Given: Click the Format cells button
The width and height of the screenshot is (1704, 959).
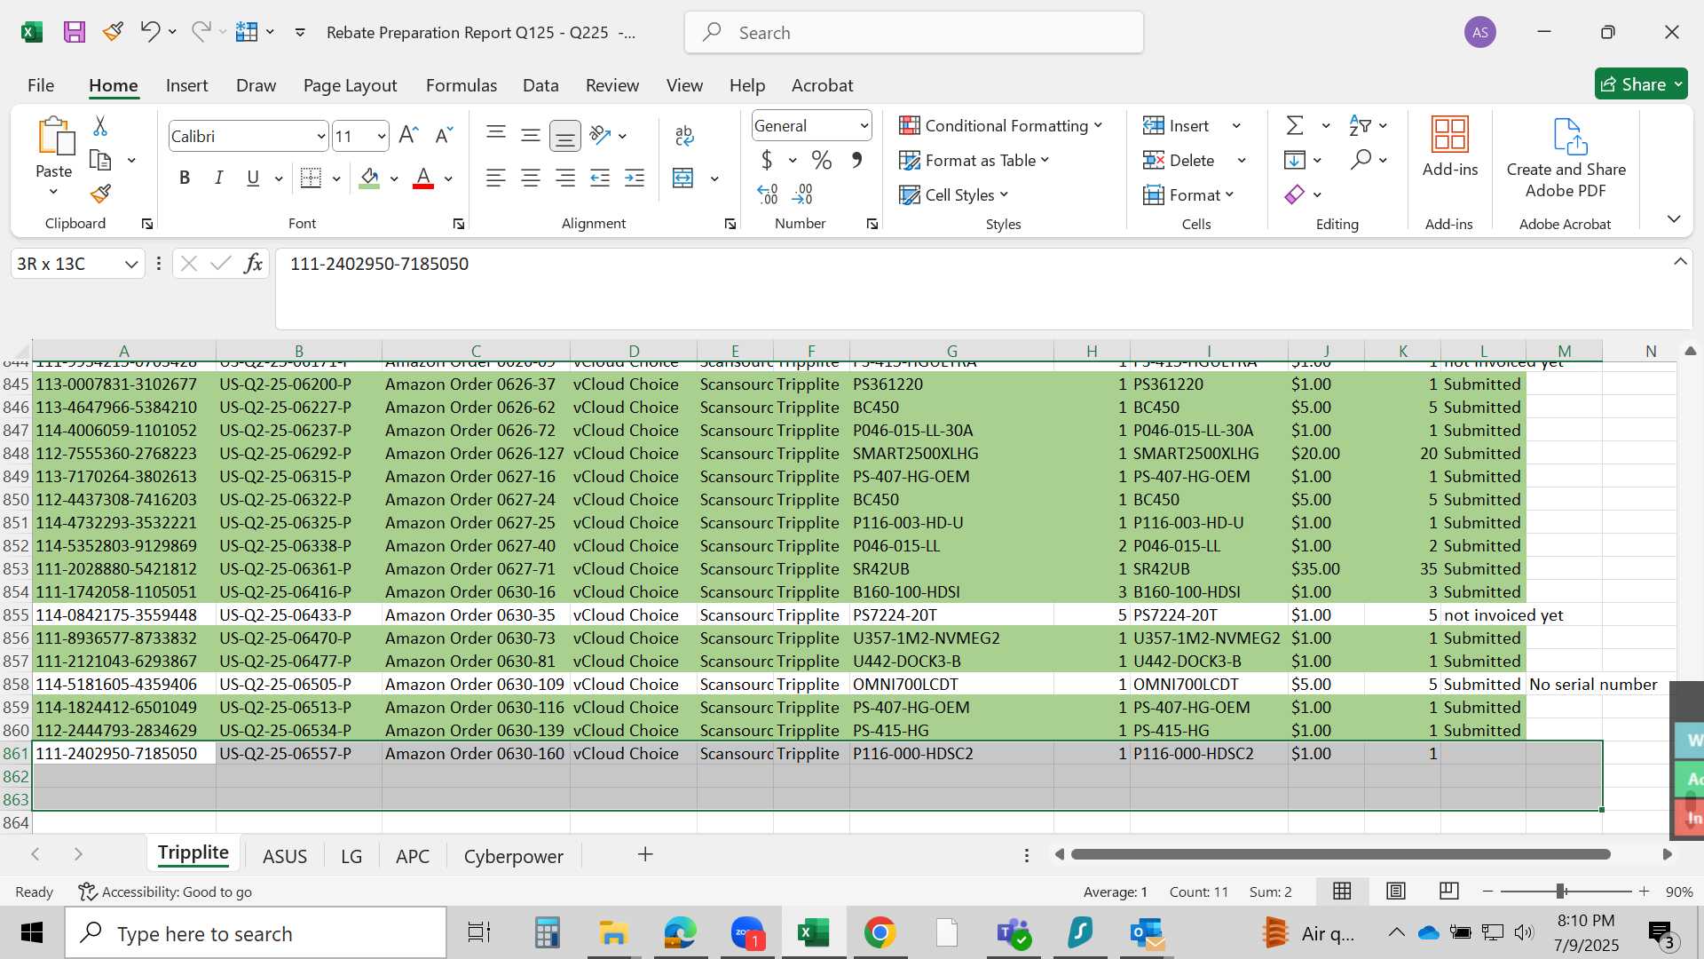Looking at the screenshot, I should (x=1189, y=194).
